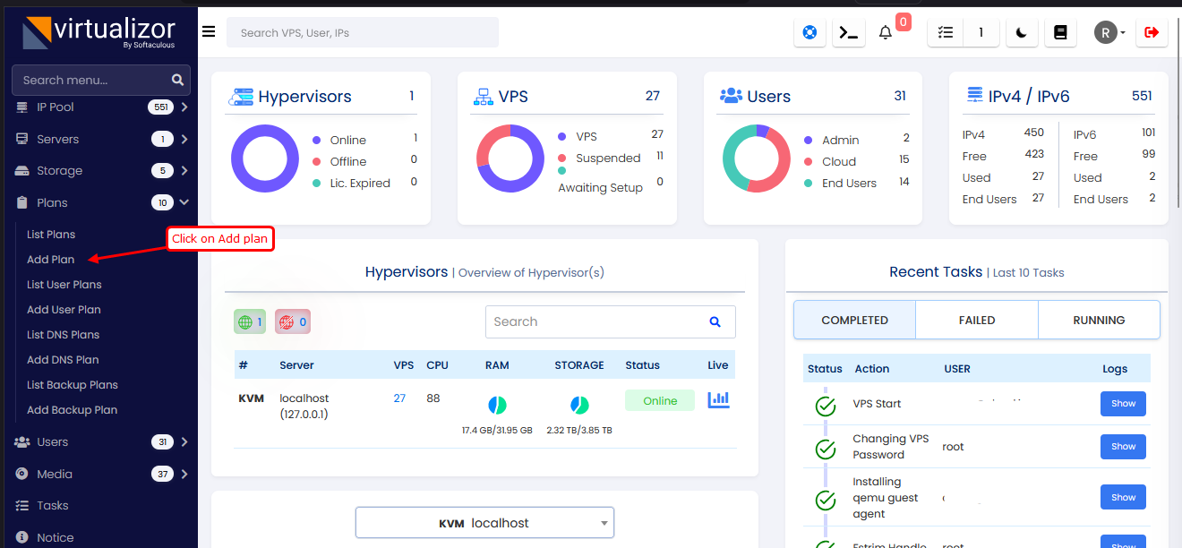
Task: Click the notifications bell icon
Action: [886, 32]
